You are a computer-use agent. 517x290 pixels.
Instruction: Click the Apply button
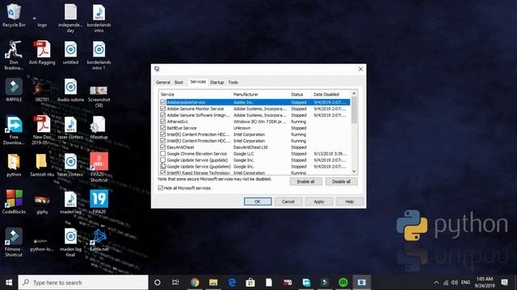pos(319,201)
